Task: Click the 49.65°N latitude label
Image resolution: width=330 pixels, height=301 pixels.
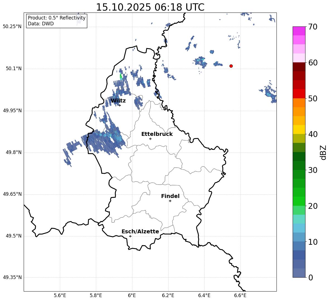Action: coord(12,194)
